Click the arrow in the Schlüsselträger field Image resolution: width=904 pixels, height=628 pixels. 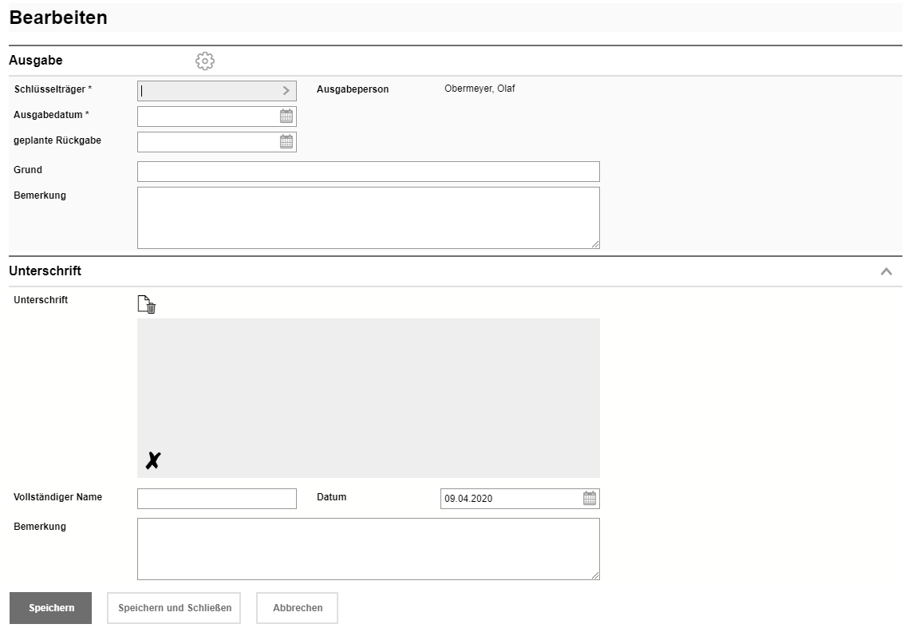point(286,91)
